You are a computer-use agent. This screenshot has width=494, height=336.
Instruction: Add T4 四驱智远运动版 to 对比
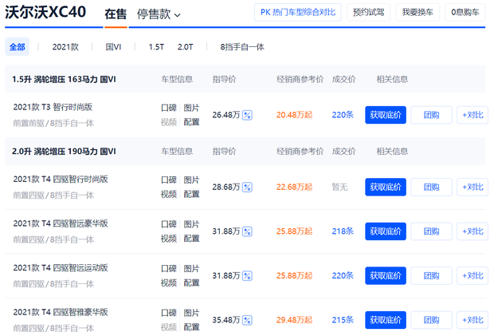(472, 275)
